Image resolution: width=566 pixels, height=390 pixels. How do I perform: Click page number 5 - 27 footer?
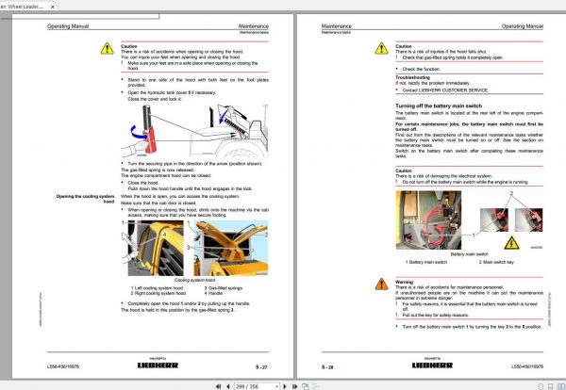pyautogui.click(x=261, y=367)
